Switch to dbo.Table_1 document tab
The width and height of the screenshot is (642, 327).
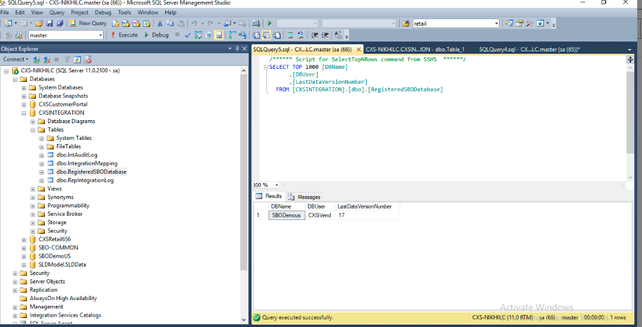coord(415,50)
